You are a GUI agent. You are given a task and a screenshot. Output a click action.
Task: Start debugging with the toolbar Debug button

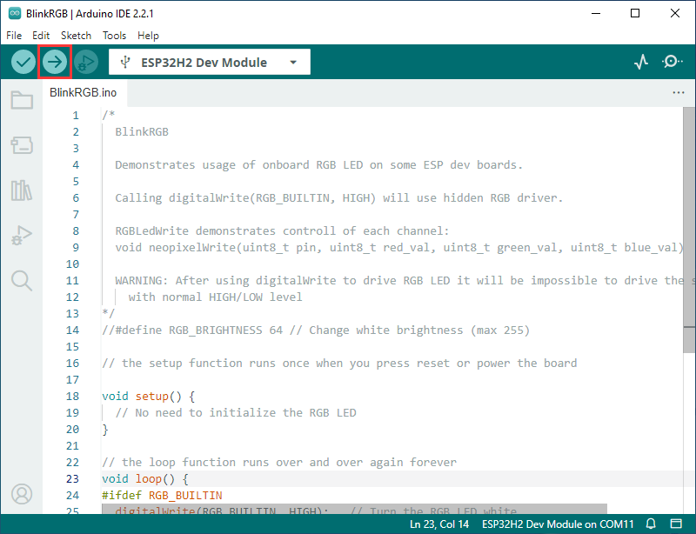pos(86,62)
